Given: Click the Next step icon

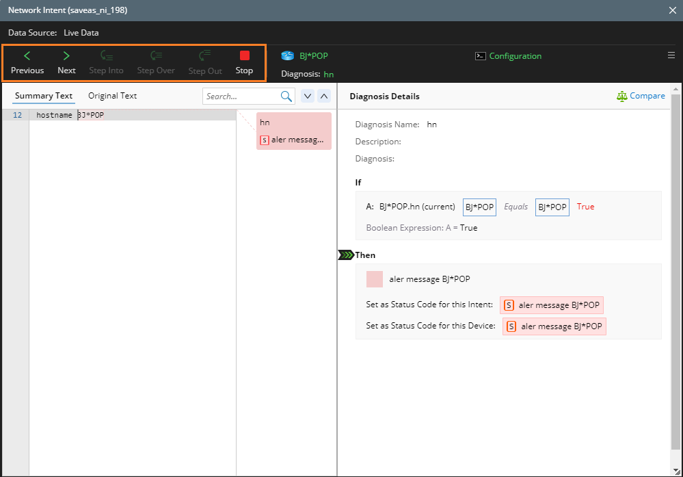Looking at the screenshot, I should (66, 56).
